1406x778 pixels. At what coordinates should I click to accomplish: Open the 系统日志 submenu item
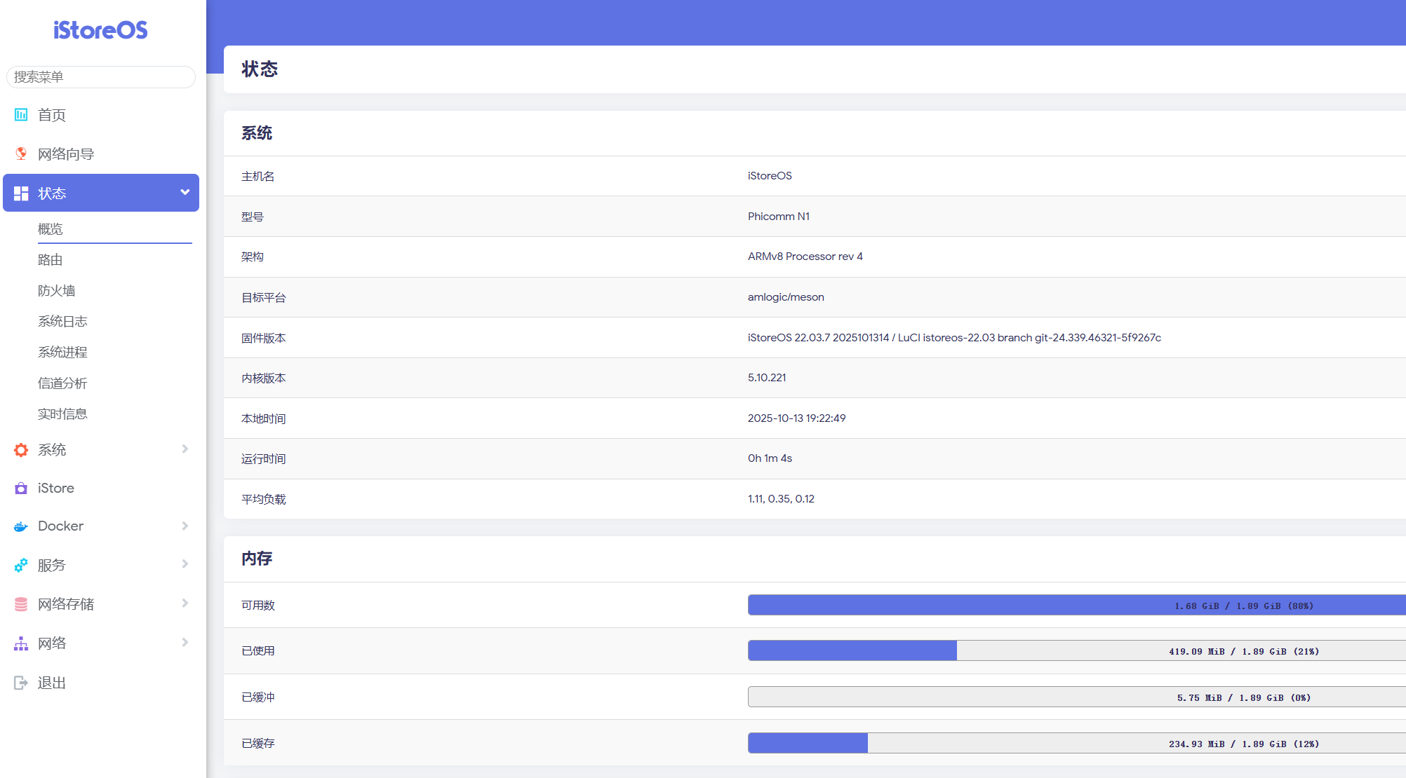[62, 322]
